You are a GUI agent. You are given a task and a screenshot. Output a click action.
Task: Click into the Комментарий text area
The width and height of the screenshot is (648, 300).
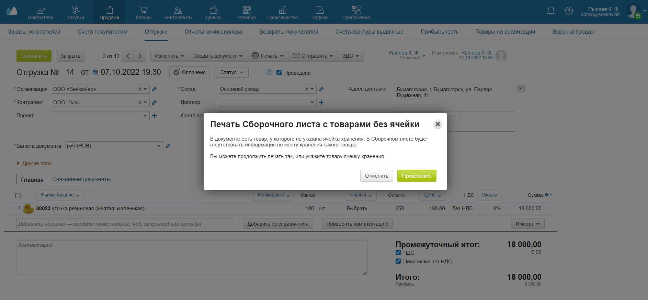click(x=192, y=258)
